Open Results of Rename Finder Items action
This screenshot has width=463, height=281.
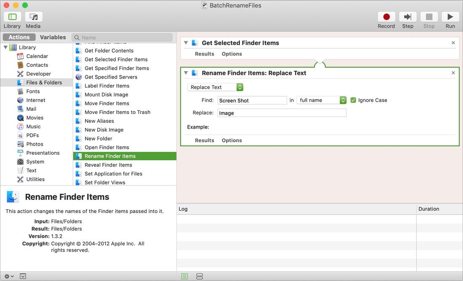204,140
